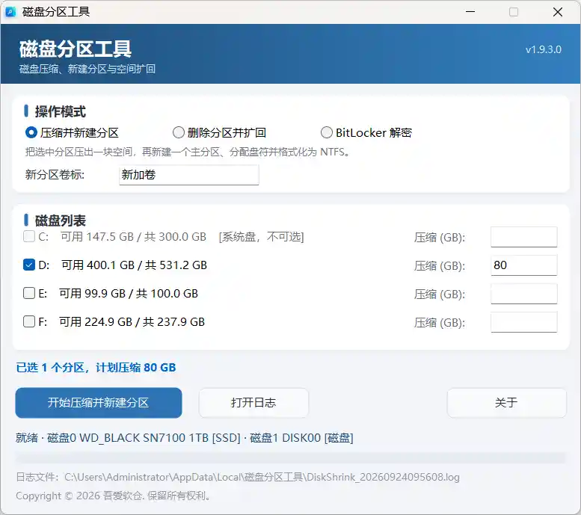Close the 磁盘分区工具 window
Image resolution: width=581 pixels, height=515 pixels.
coord(558,12)
